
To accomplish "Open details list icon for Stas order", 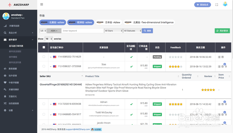I will (219, 66).
